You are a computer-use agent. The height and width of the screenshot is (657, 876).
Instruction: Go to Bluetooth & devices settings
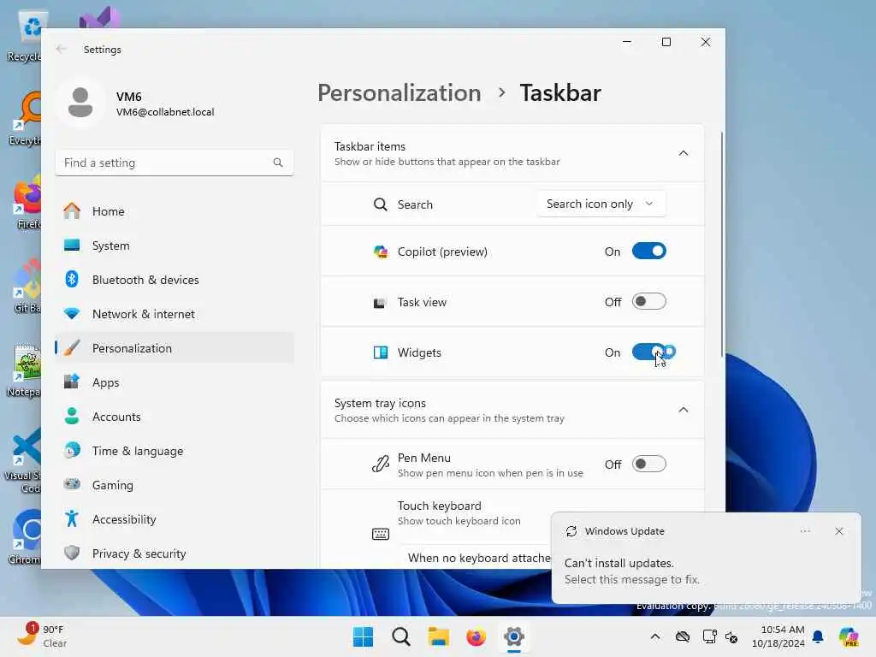175,280
